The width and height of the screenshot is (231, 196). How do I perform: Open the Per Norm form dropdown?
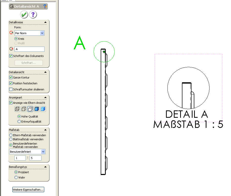[x=42, y=33]
